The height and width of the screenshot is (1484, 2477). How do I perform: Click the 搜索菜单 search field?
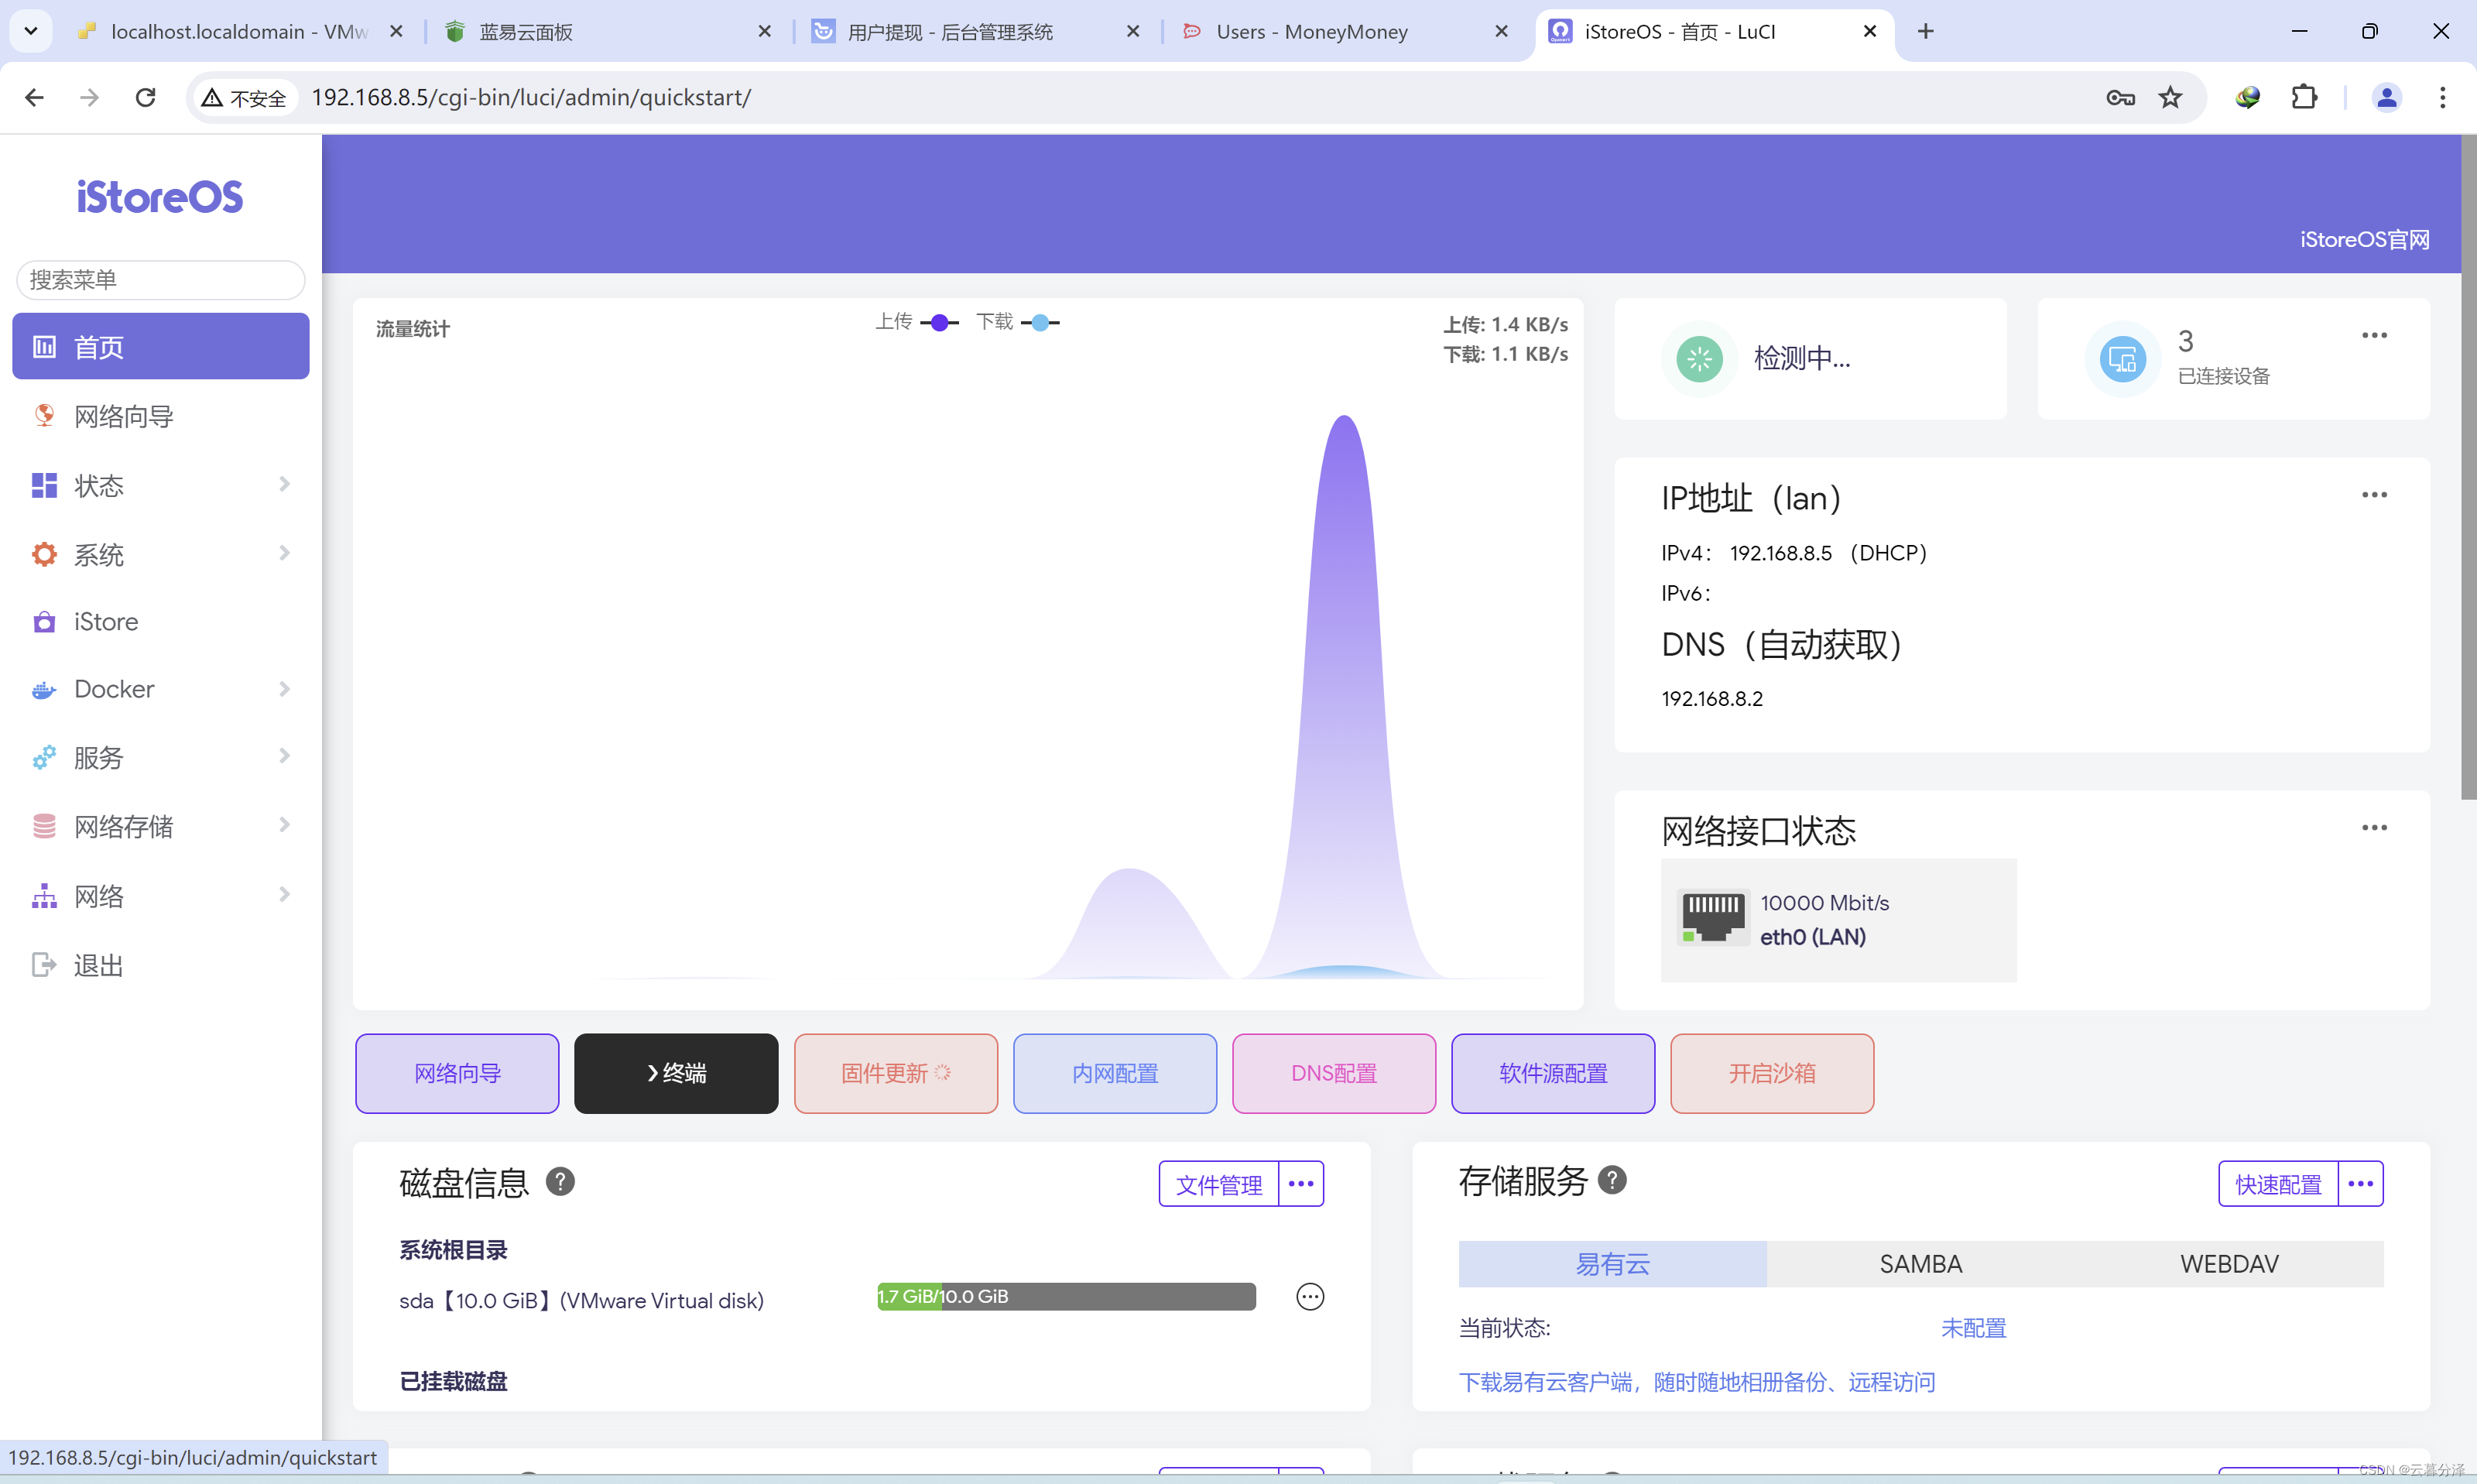[160, 280]
